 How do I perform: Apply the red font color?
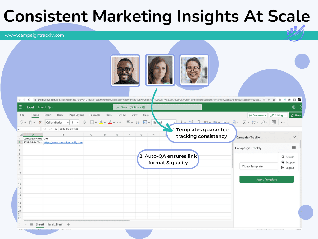click(x=110, y=122)
